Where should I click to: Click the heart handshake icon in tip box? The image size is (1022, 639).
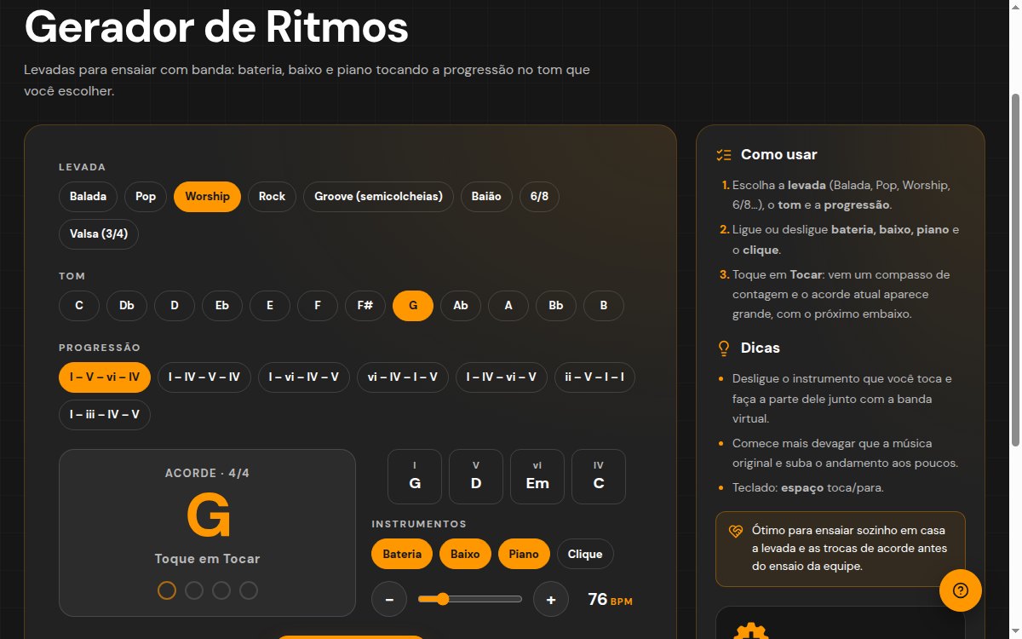pos(737,531)
